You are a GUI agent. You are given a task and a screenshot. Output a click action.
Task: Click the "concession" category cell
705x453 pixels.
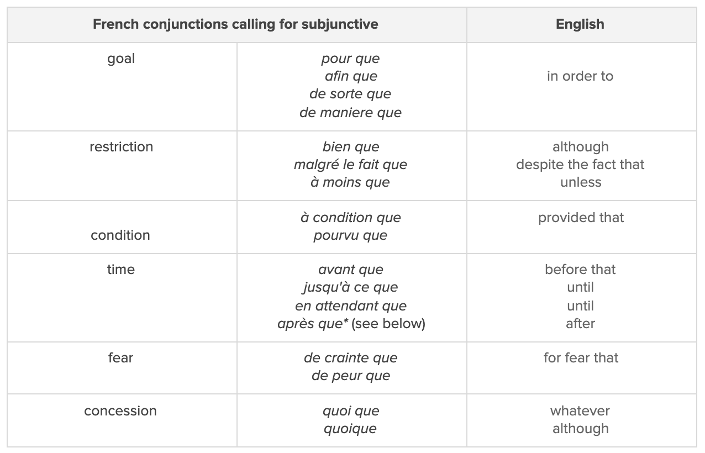120,411
